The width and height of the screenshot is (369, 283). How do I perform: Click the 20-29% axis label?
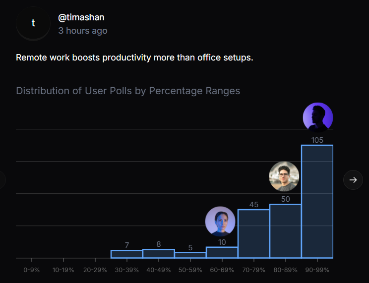click(x=95, y=270)
